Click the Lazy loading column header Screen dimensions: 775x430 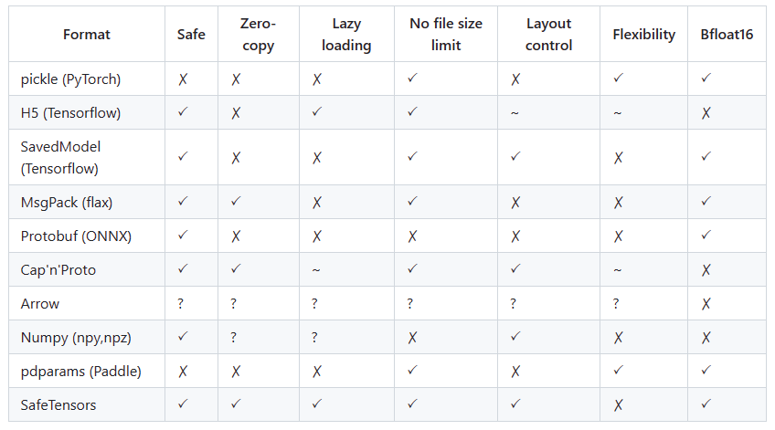[346, 34]
